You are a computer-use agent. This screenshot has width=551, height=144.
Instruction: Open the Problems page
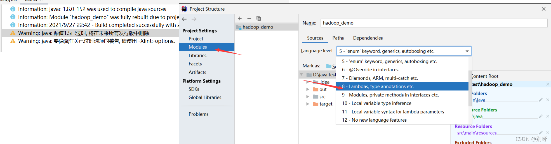(198, 114)
